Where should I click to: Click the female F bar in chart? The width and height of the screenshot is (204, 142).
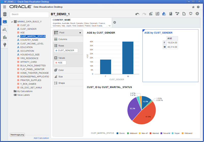point(106,67)
